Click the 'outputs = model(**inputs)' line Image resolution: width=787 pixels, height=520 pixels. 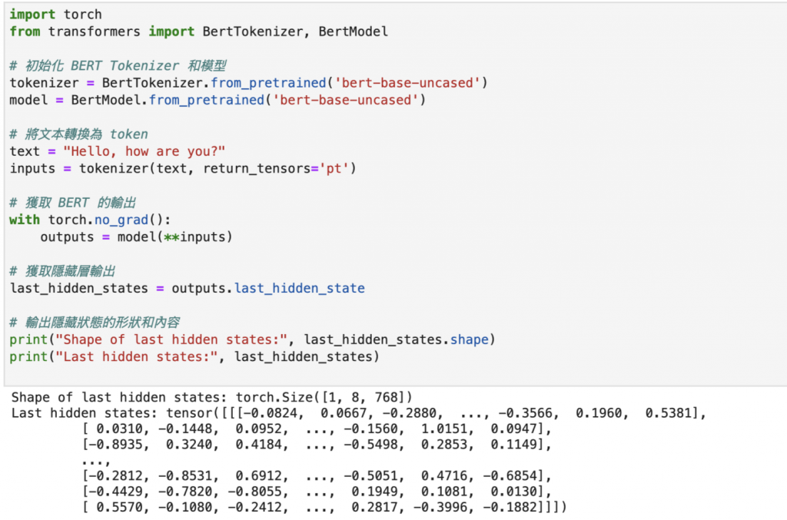(137, 237)
